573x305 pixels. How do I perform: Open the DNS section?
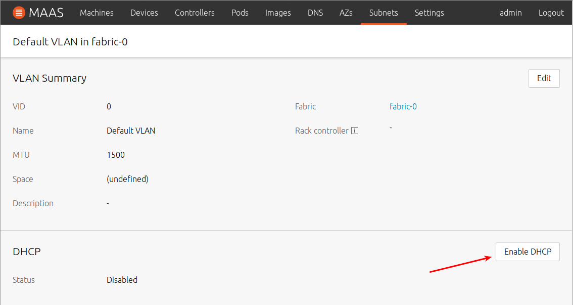[x=315, y=13]
